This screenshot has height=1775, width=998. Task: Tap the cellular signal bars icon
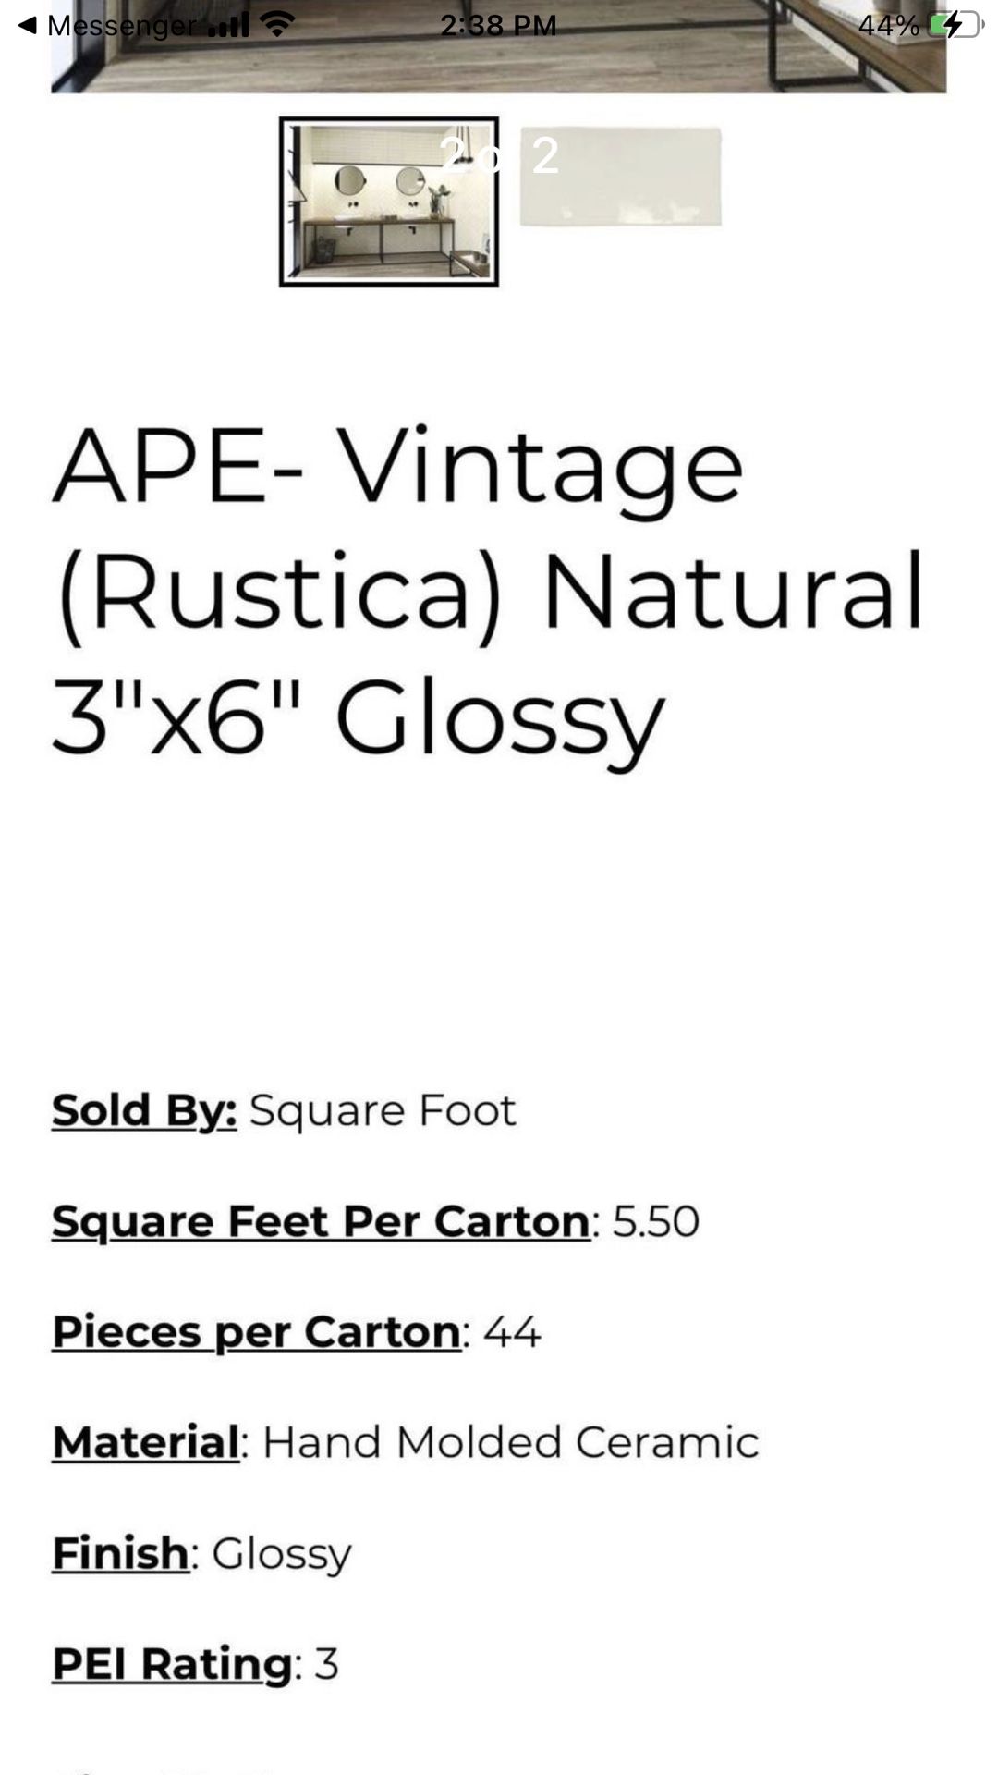point(228,26)
